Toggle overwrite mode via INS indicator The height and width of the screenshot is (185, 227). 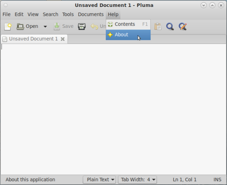(x=218, y=179)
